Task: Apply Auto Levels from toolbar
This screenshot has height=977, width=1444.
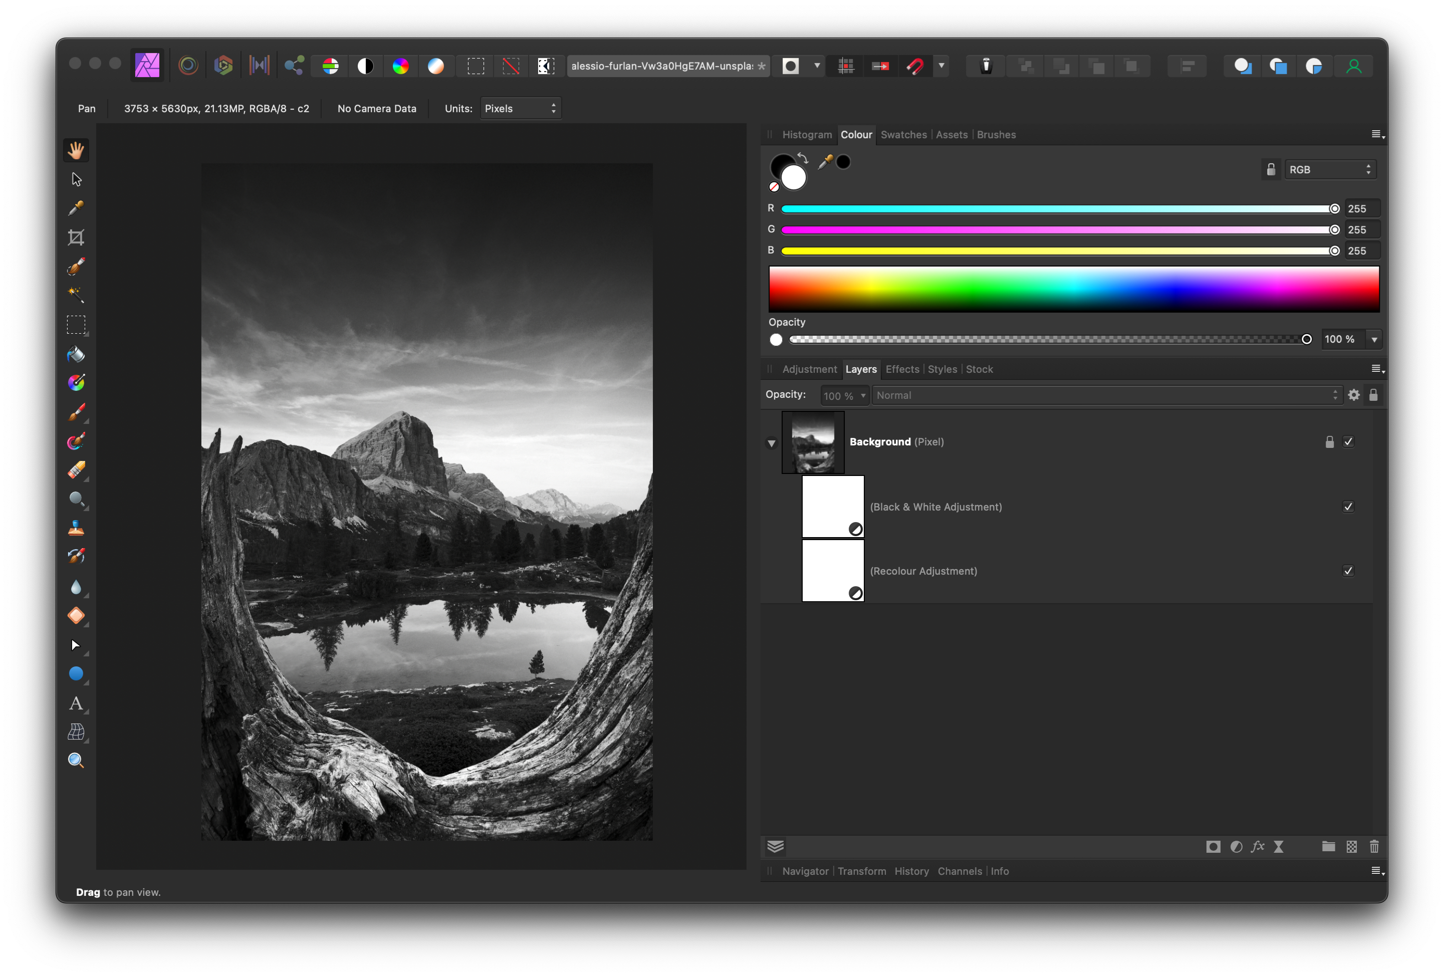Action: point(331,66)
